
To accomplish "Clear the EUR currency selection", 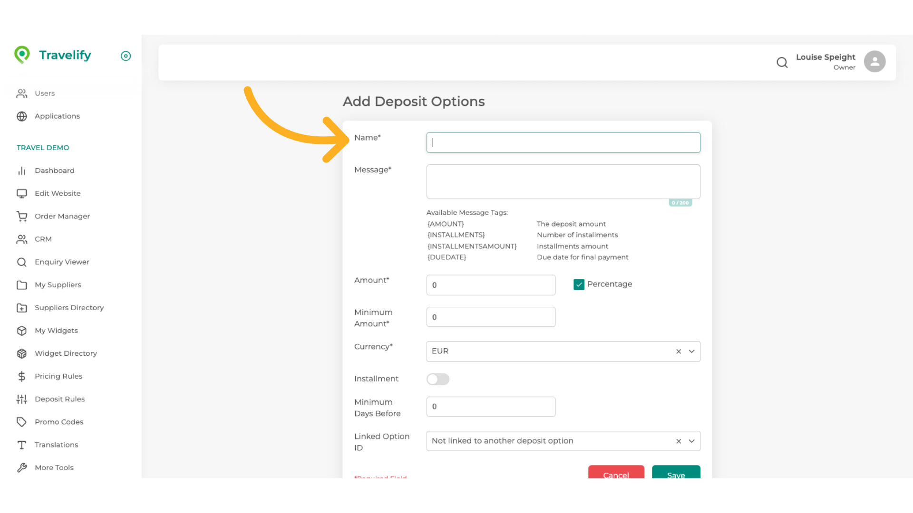I will point(679,351).
